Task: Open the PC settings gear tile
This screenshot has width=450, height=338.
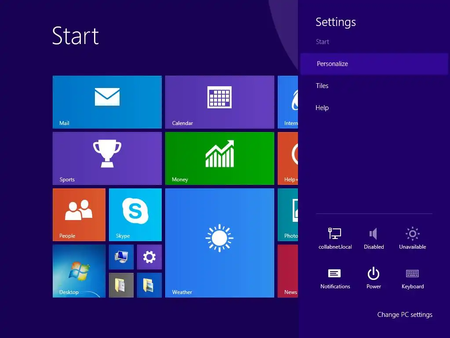Action: (x=149, y=257)
